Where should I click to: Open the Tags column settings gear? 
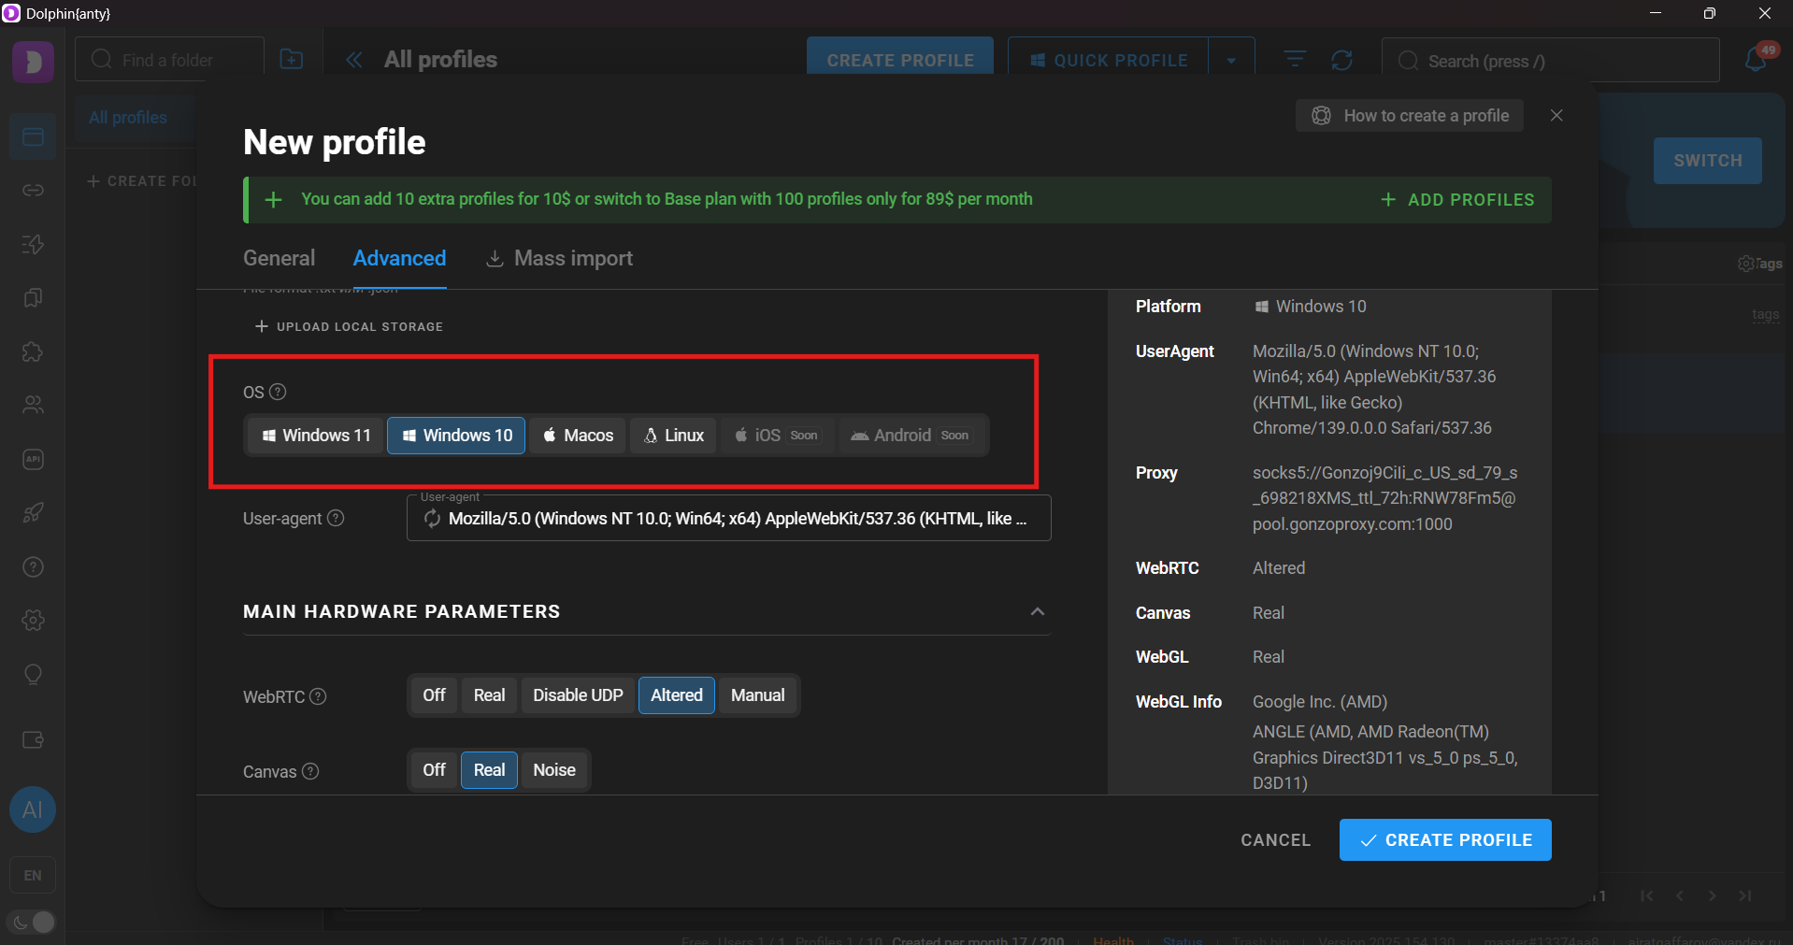(1745, 264)
